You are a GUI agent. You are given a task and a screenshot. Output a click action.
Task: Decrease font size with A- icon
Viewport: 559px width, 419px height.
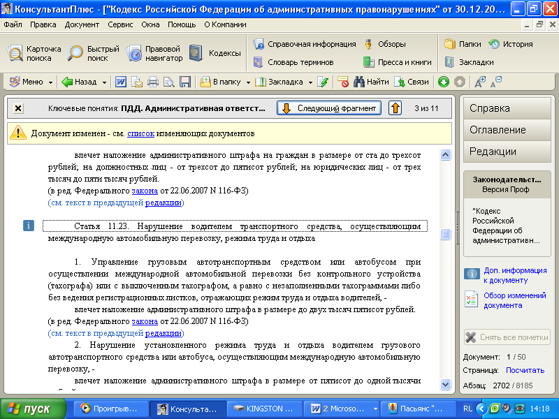pos(496,82)
